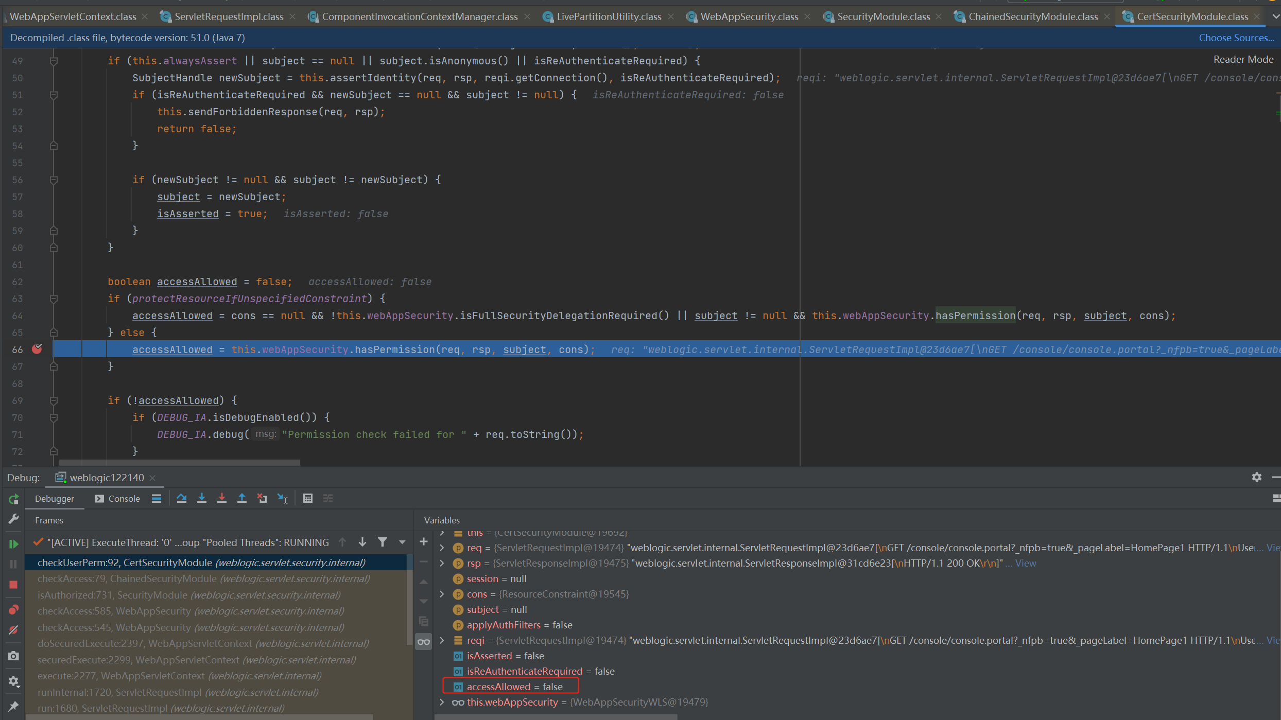This screenshot has height=720, width=1281.
Task: Open Evaluate Expression calculator icon
Action: 308,498
